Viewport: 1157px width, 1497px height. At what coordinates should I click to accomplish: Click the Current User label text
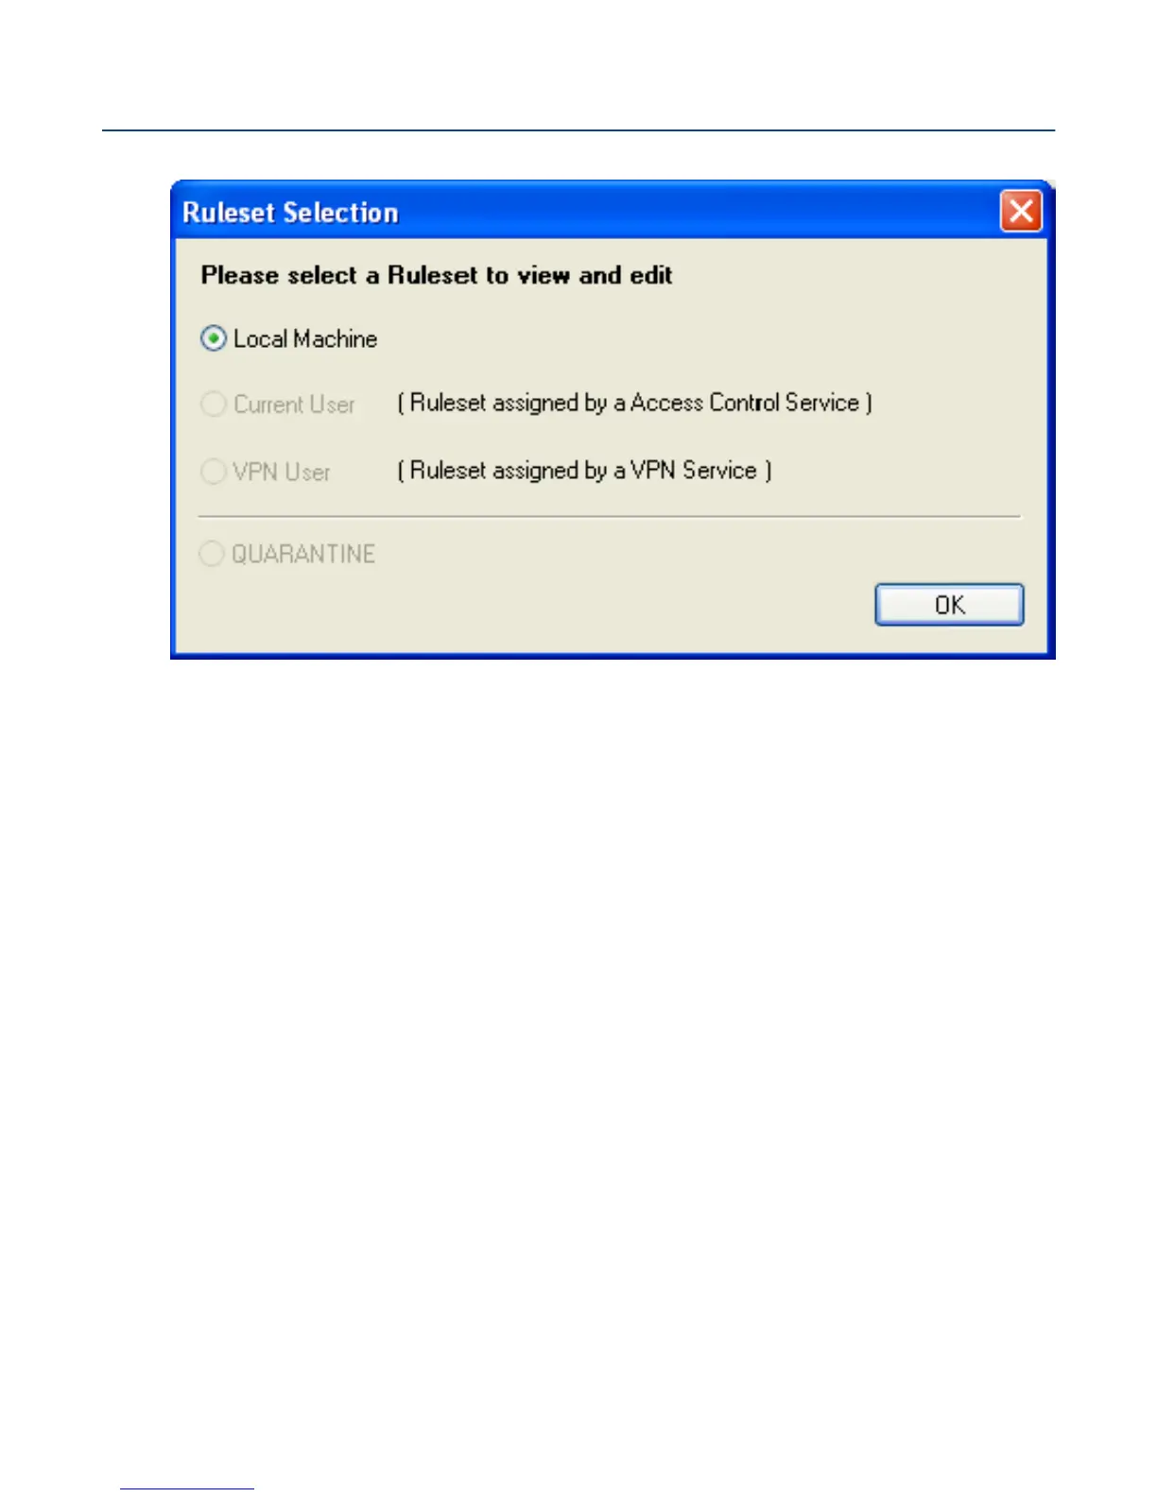(x=294, y=404)
